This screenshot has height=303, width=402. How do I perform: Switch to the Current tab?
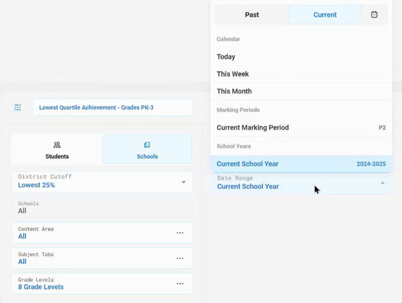[x=324, y=15]
